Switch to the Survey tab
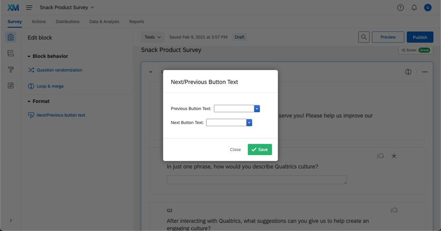Viewport: 441px width, 231px height. [x=15, y=22]
